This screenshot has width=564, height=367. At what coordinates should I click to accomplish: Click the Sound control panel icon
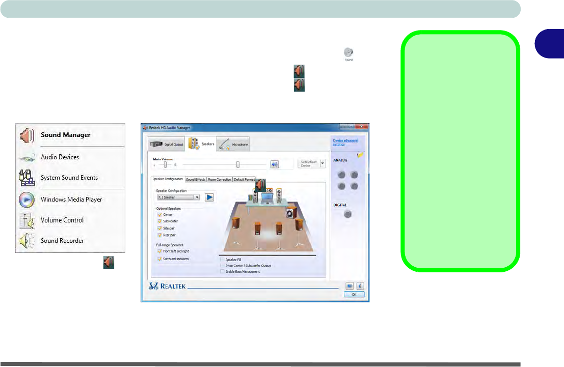(348, 54)
